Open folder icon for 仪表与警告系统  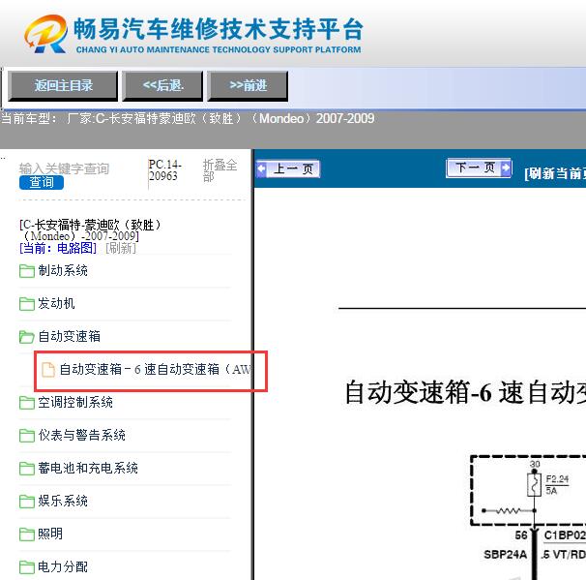(x=27, y=436)
